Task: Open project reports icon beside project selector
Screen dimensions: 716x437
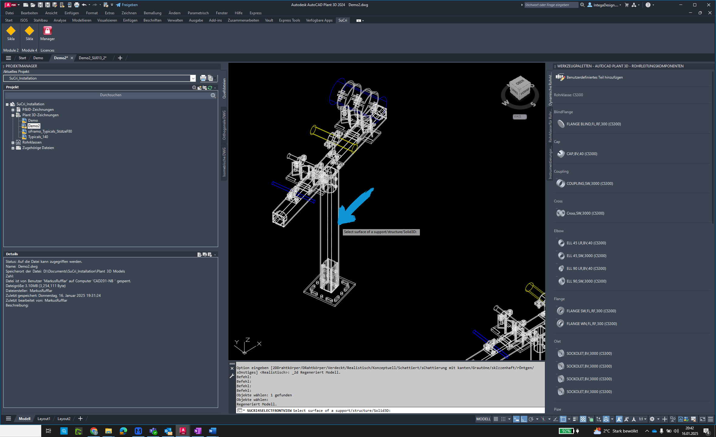Action: (x=211, y=78)
